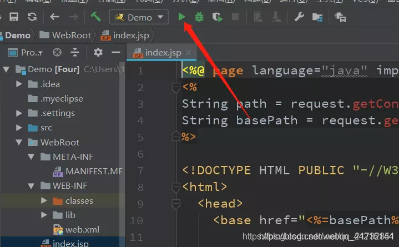
Task: Click the locate-in-tree crosshair icon
Action: pyautogui.click(x=57, y=53)
